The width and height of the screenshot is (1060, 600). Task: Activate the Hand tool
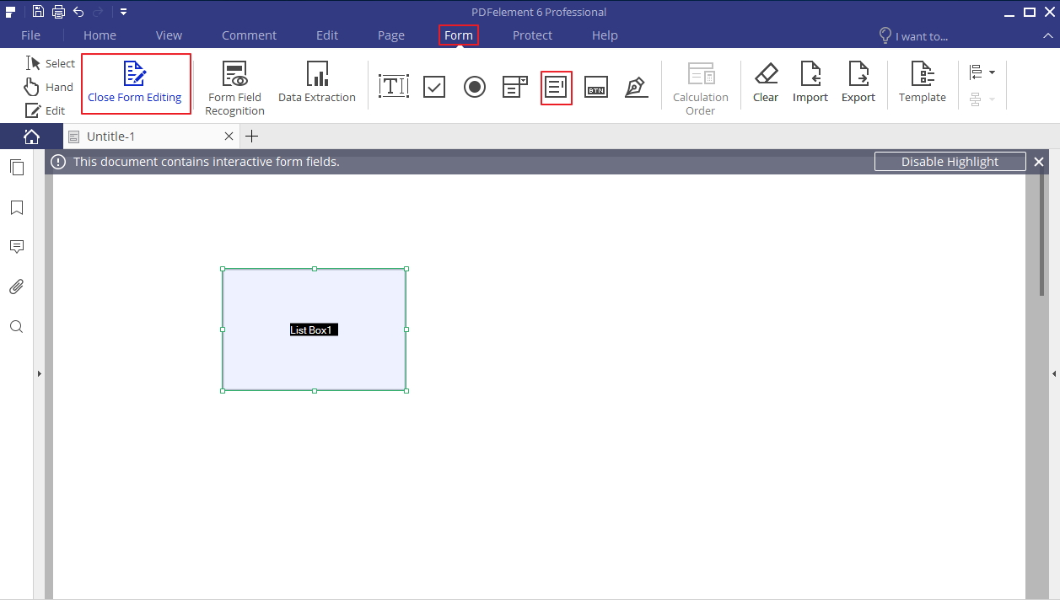[49, 86]
